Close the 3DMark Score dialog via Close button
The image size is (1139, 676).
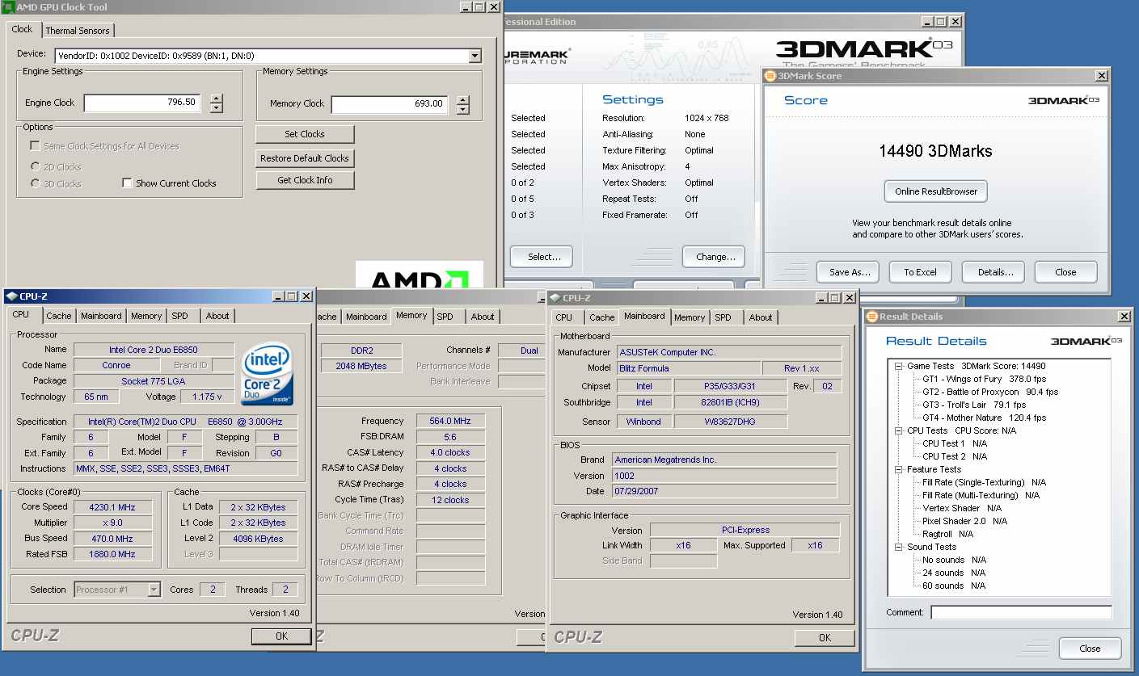coord(1065,272)
